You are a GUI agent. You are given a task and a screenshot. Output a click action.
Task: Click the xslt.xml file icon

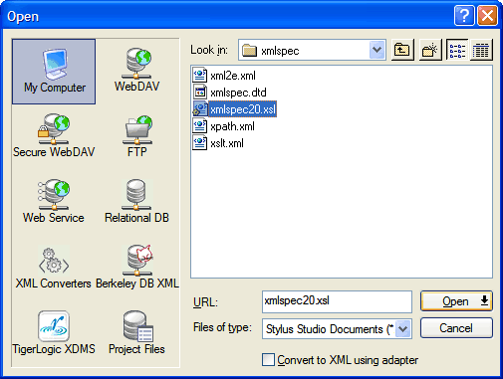coord(200,143)
